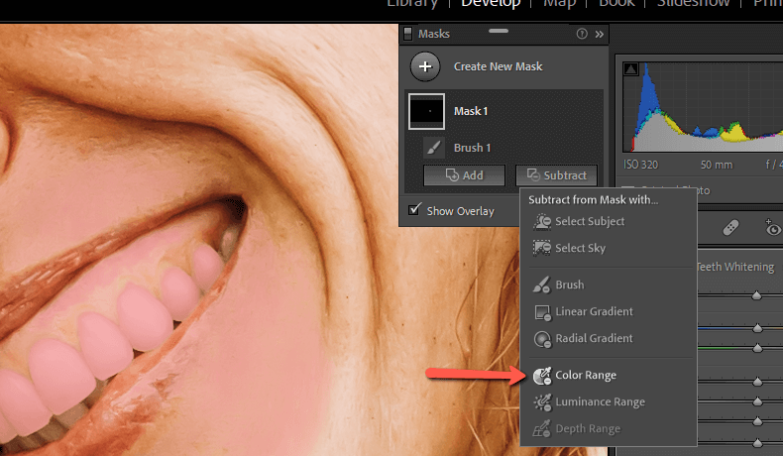
Task: Click the blue temperature slider handle
Action: coord(757,328)
